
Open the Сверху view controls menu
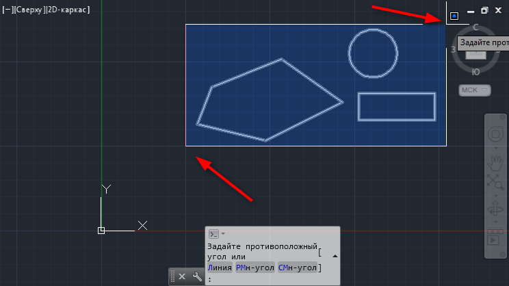[x=29, y=10]
